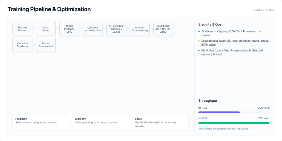Screen dimensions: 282x141
Task: Click the 175k tok/s value
Action: 263,118
